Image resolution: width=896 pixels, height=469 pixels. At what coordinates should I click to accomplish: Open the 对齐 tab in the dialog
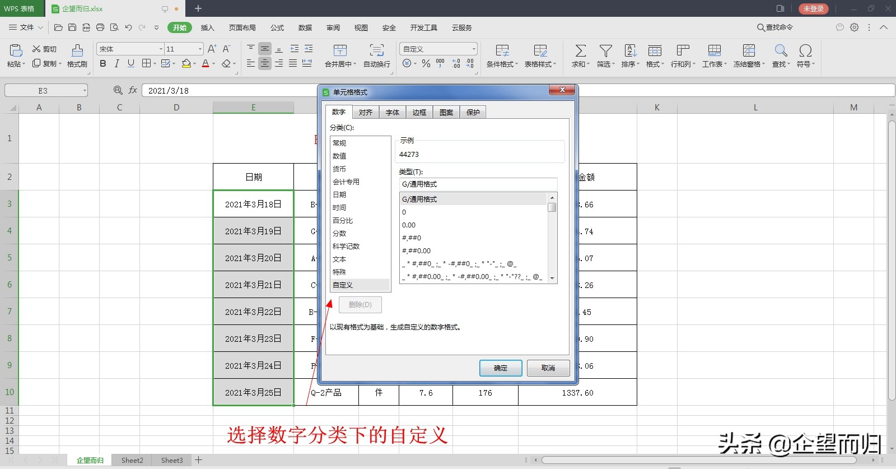[x=366, y=112]
